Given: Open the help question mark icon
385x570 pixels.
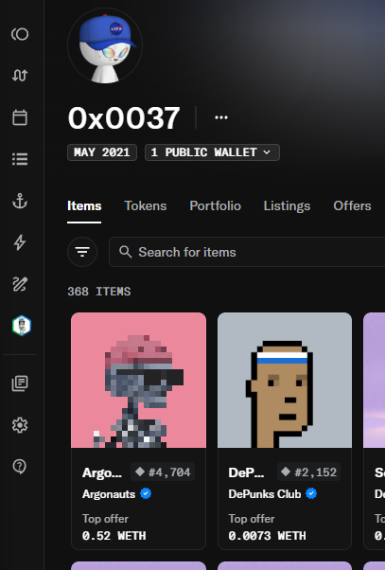Looking at the screenshot, I should click(20, 467).
